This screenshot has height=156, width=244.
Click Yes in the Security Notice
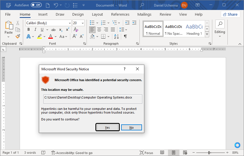(107, 128)
